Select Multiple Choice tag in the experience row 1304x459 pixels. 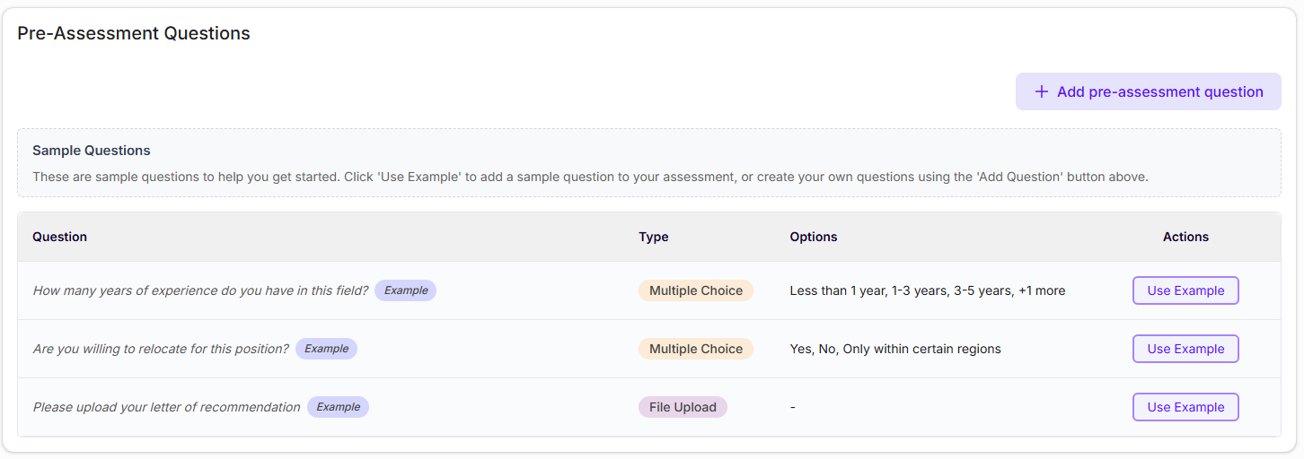pyautogui.click(x=696, y=290)
